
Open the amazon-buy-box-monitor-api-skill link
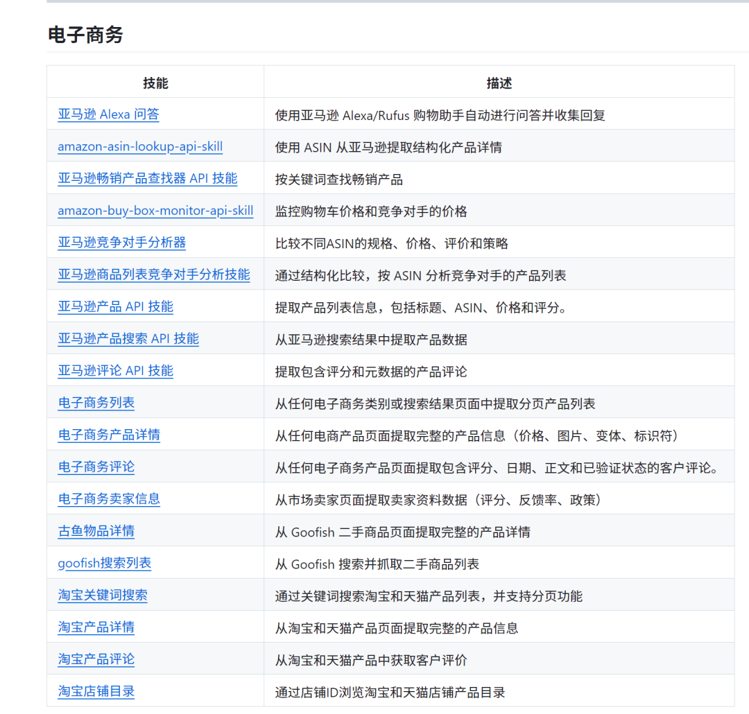(155, 211)
